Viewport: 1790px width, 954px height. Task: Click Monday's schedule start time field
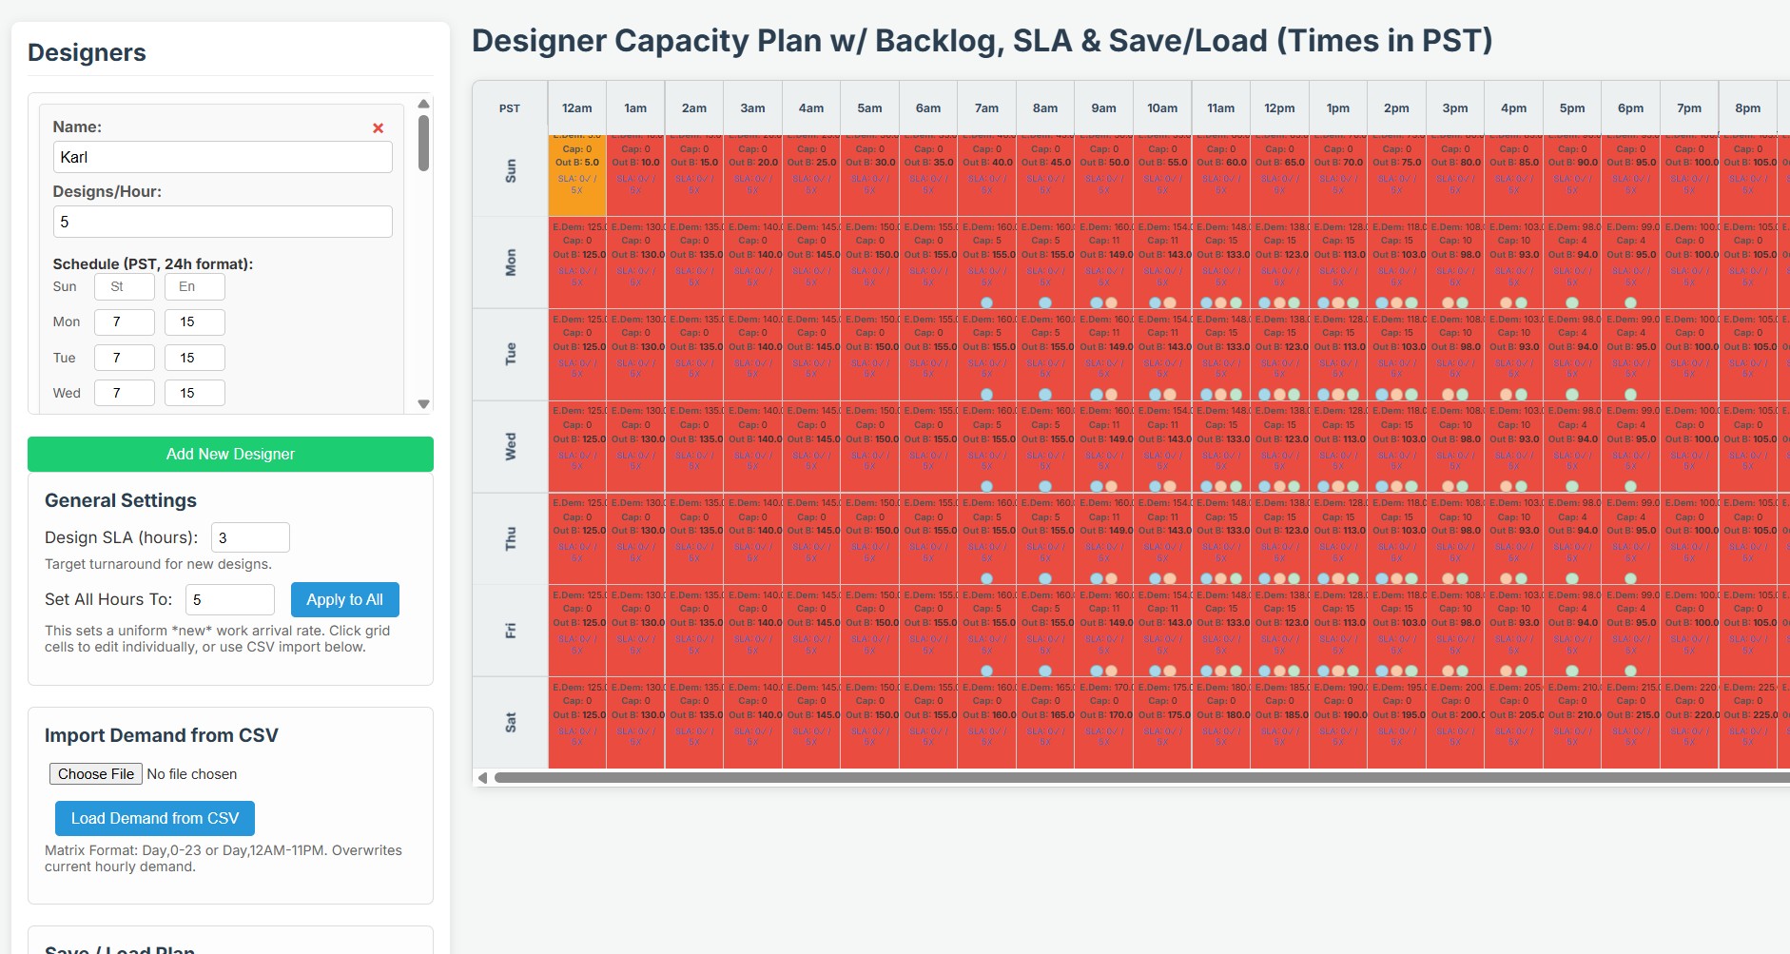tap(124, 321)
